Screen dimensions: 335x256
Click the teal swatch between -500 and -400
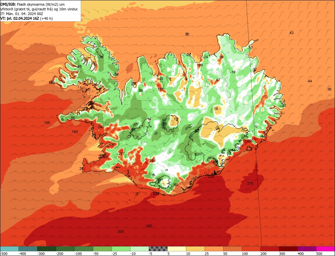(x=9, y=249)
